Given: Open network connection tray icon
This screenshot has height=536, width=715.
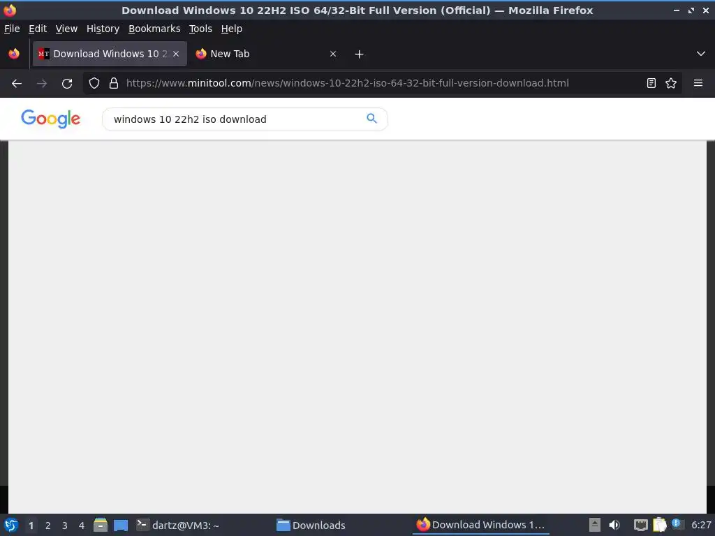Looking at the screenshot, I should 641,526.
